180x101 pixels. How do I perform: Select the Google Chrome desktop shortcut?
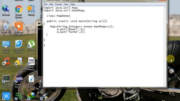(x=19, y=12)
